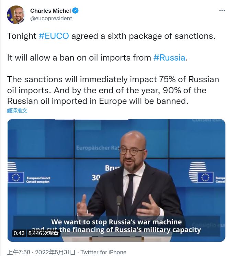Open the @eucopresident handle link
The width and height of the screenshot is (236, 256).
point(51,19)
